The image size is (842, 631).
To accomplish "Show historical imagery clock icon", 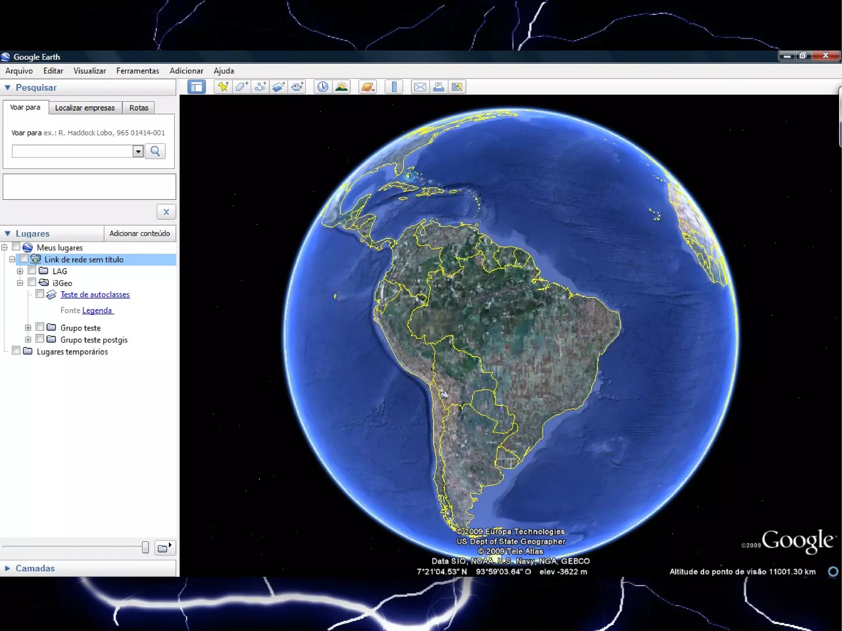I will pyautogui.click(x=323, y=87).
